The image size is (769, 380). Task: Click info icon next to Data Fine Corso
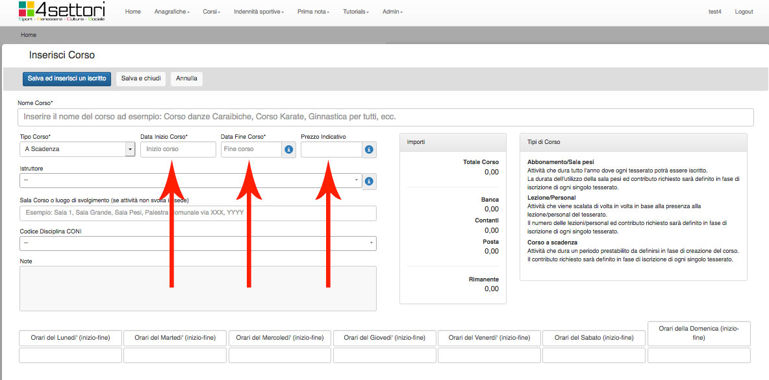click(289, 150)
